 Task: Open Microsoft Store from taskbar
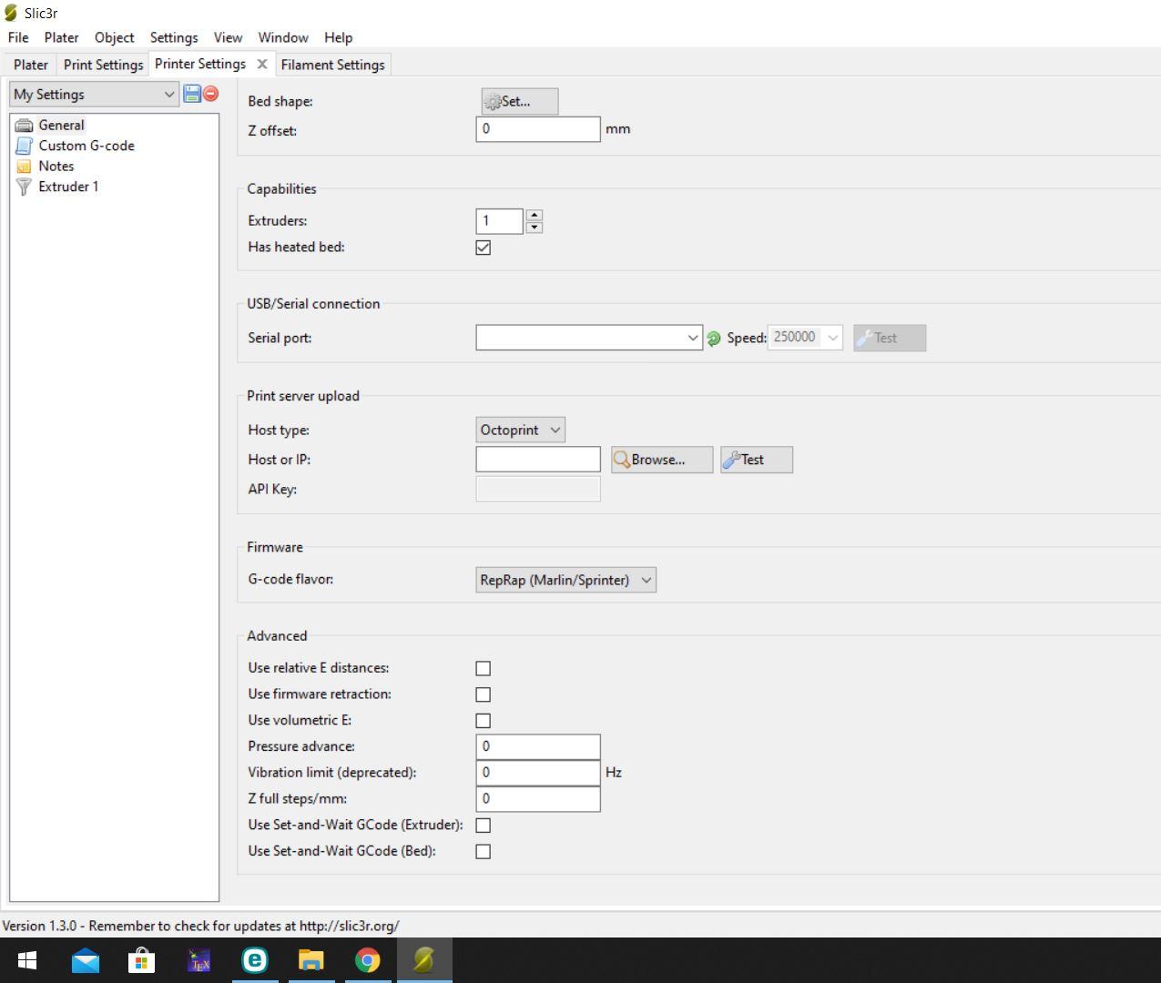coord(142,960)
